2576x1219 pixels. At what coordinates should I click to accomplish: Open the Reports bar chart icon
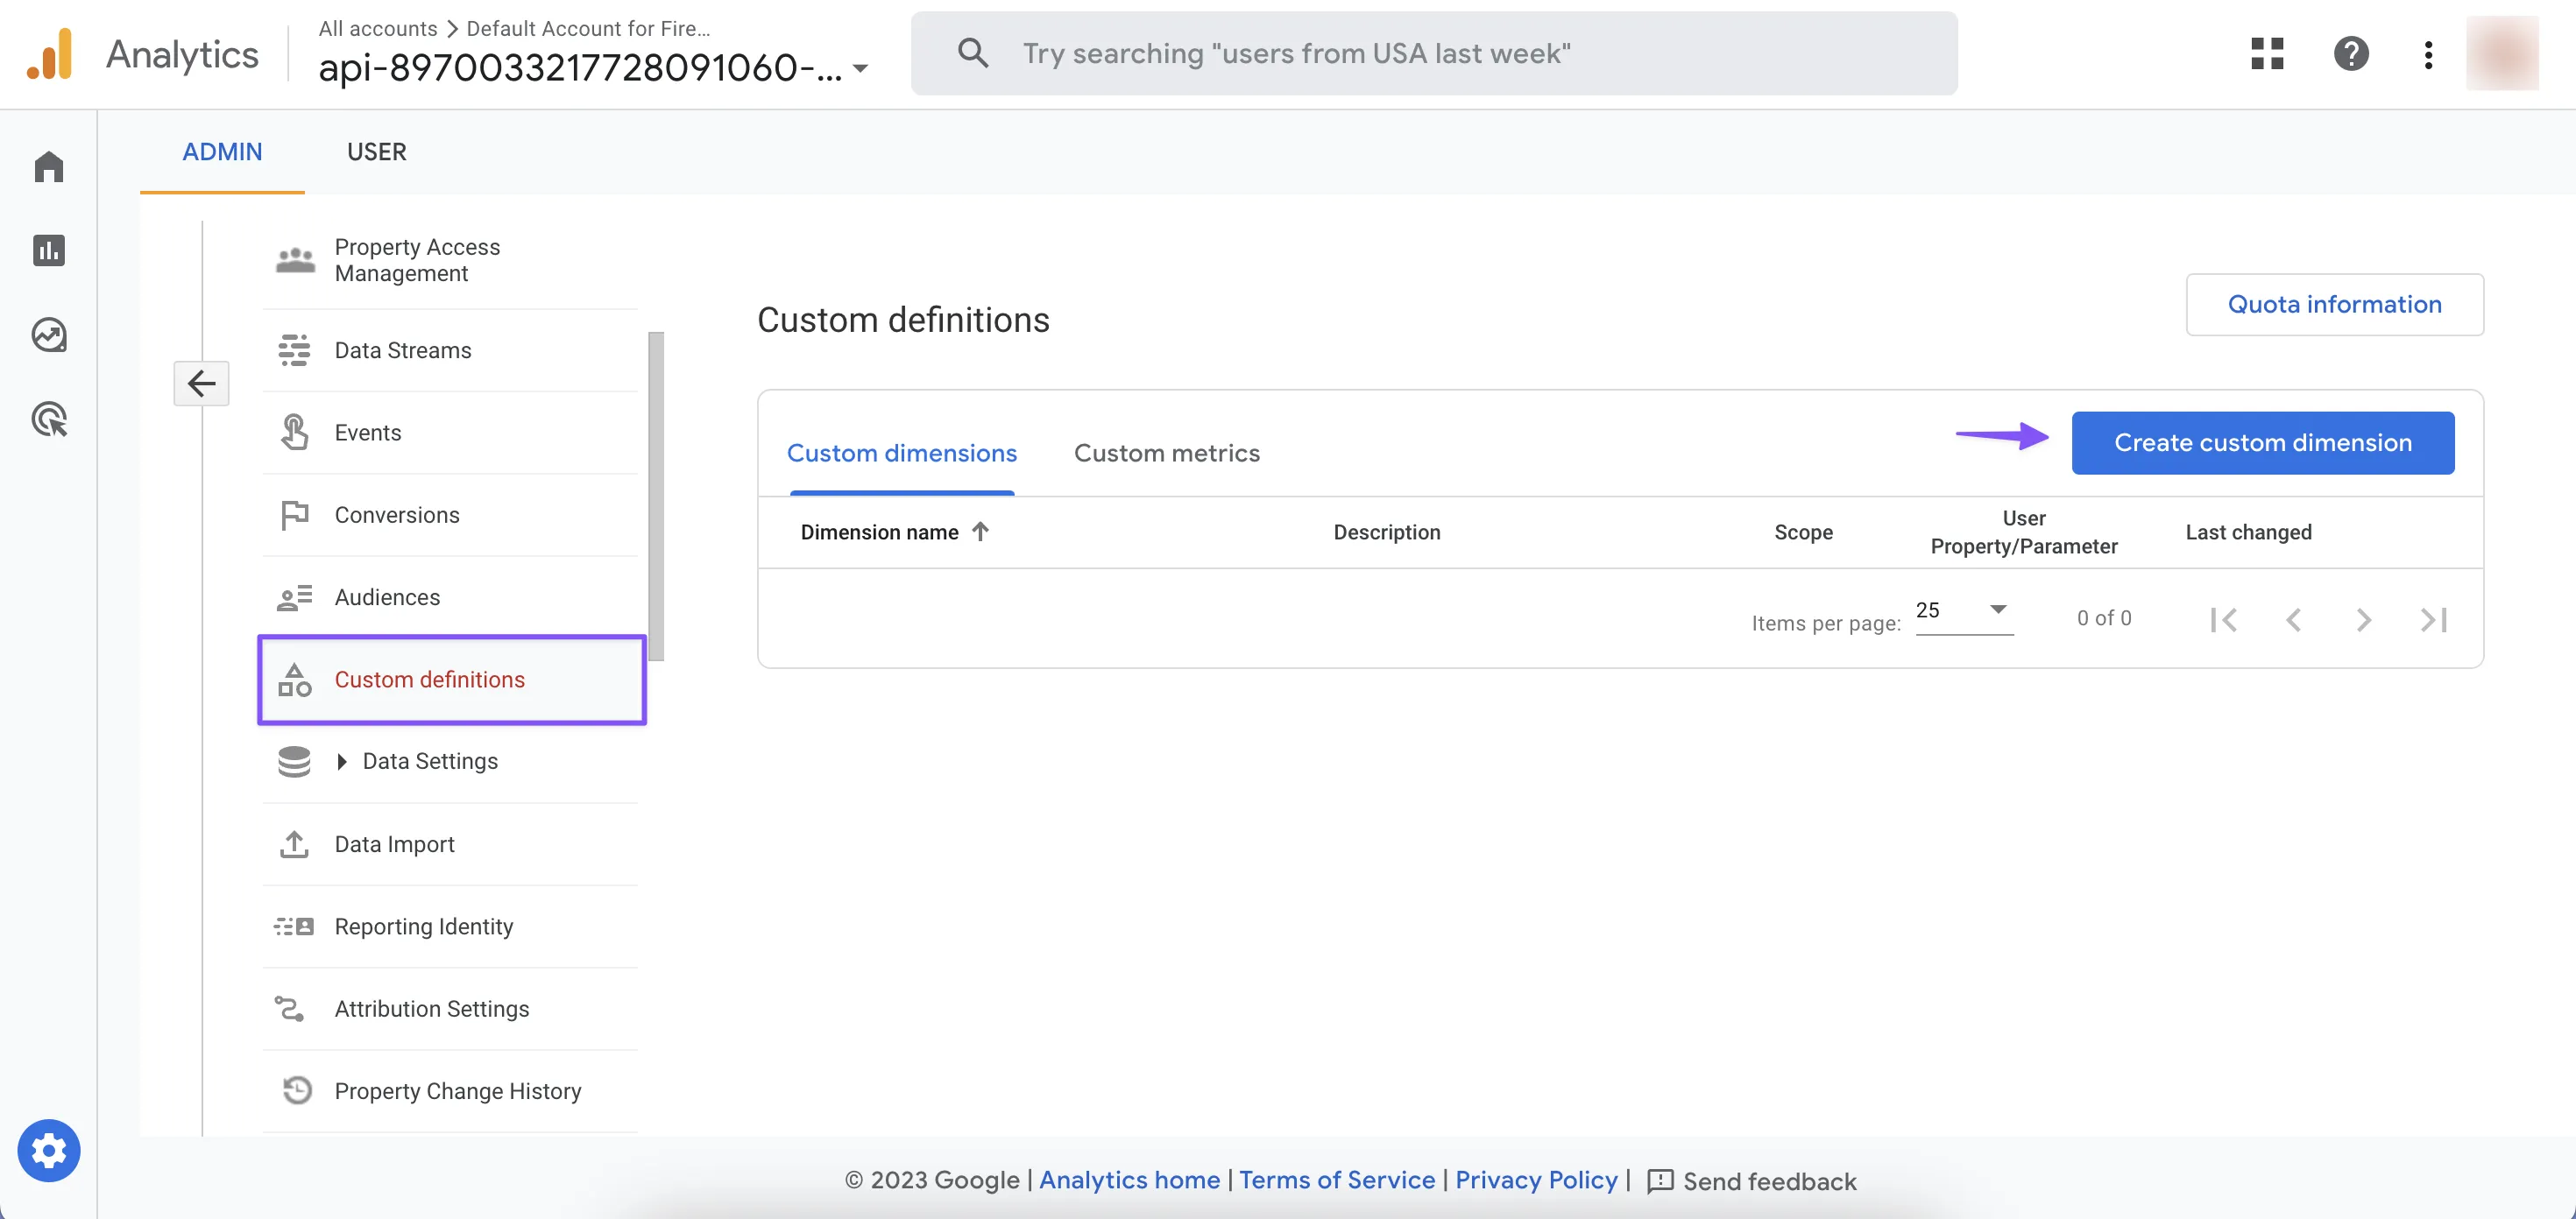48,250
